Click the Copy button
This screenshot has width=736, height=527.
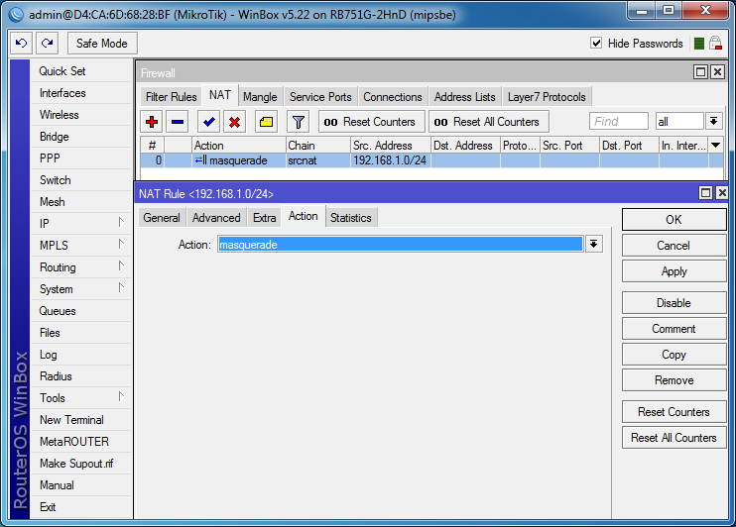[674, 354]
